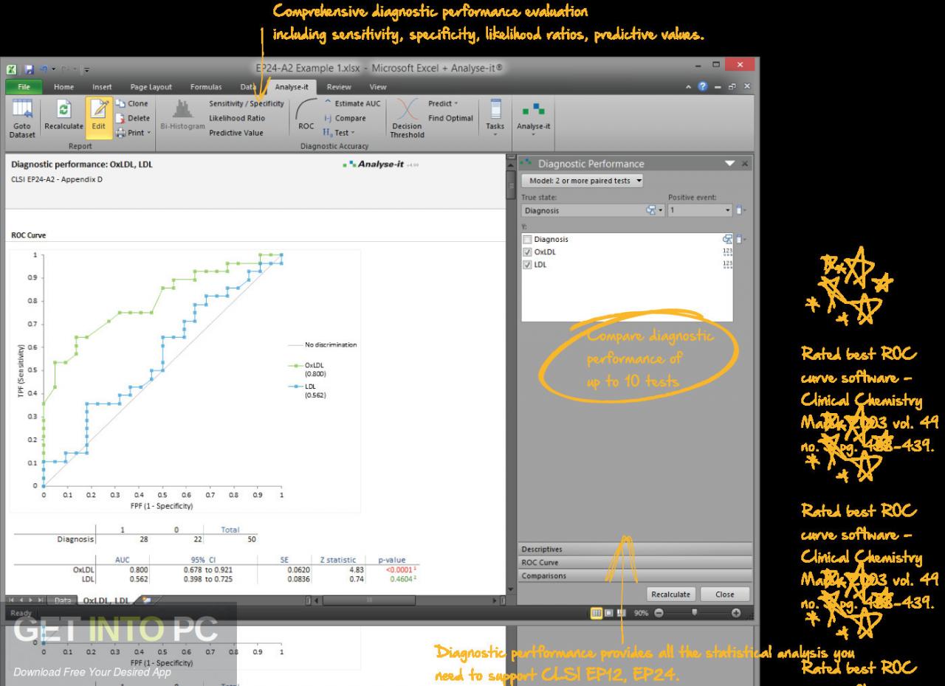Switch to Page Break Preview in status bar

622,614
